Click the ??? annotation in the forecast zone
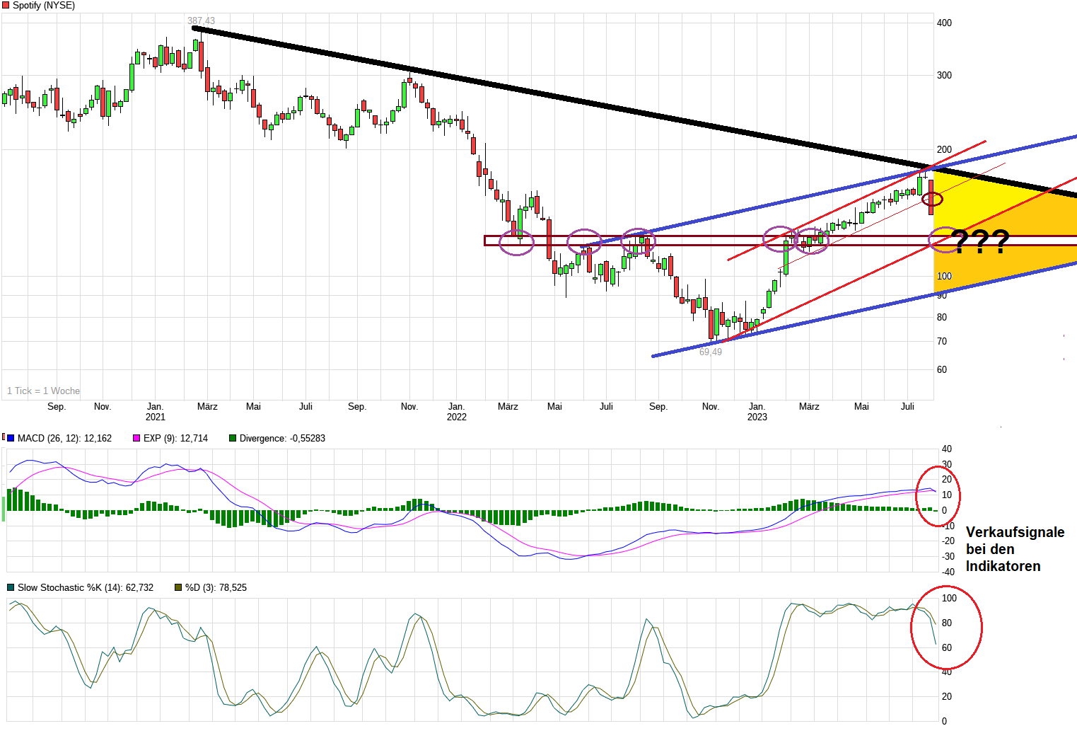Viewport: 1077px width, 738px height. [x=982, y=242]
